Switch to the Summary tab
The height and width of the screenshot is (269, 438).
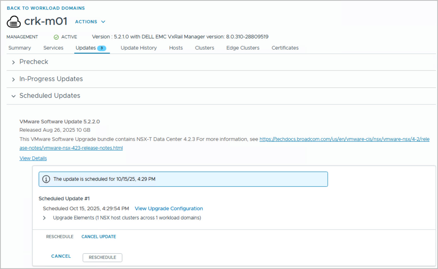(20, 48)
